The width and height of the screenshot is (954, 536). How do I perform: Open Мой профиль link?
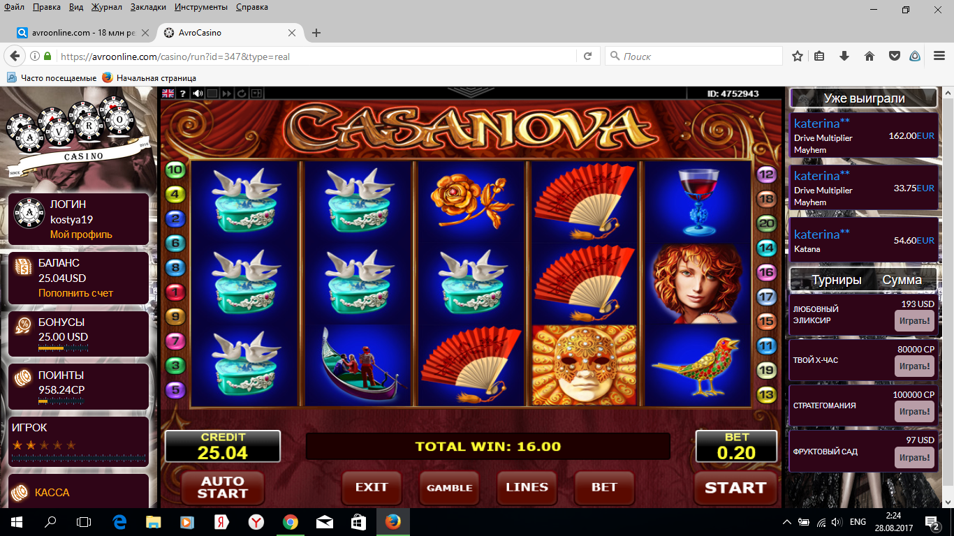[81, 234]
